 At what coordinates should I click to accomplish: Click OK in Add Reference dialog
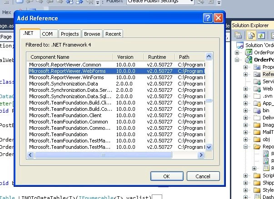[167, 176]
